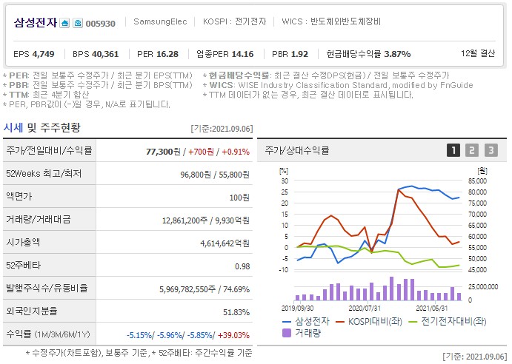Toggle the KOSPI대비(좌) red legend entry

[x=369, y=322]
